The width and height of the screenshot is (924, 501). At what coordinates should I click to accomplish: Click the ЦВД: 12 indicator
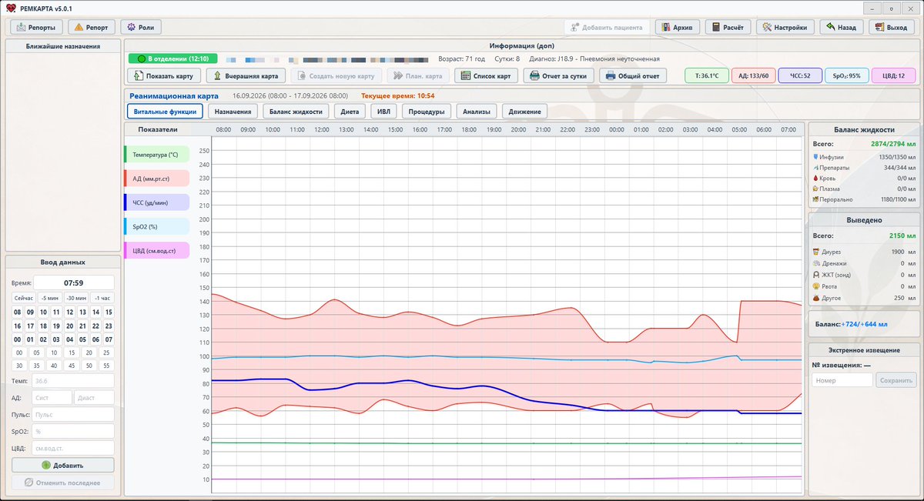[x=893, y=75]
